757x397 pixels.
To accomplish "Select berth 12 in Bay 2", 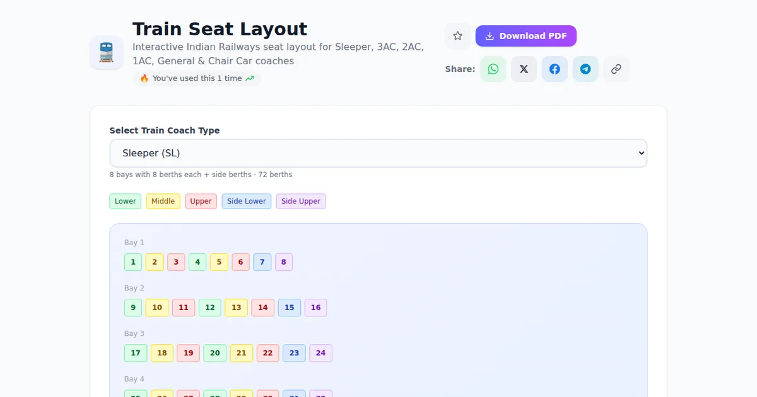I will (x=210, y=308).
